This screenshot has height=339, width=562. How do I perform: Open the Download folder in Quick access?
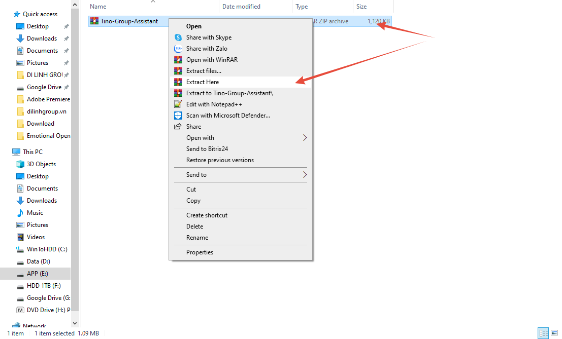[x=35, y=124]
